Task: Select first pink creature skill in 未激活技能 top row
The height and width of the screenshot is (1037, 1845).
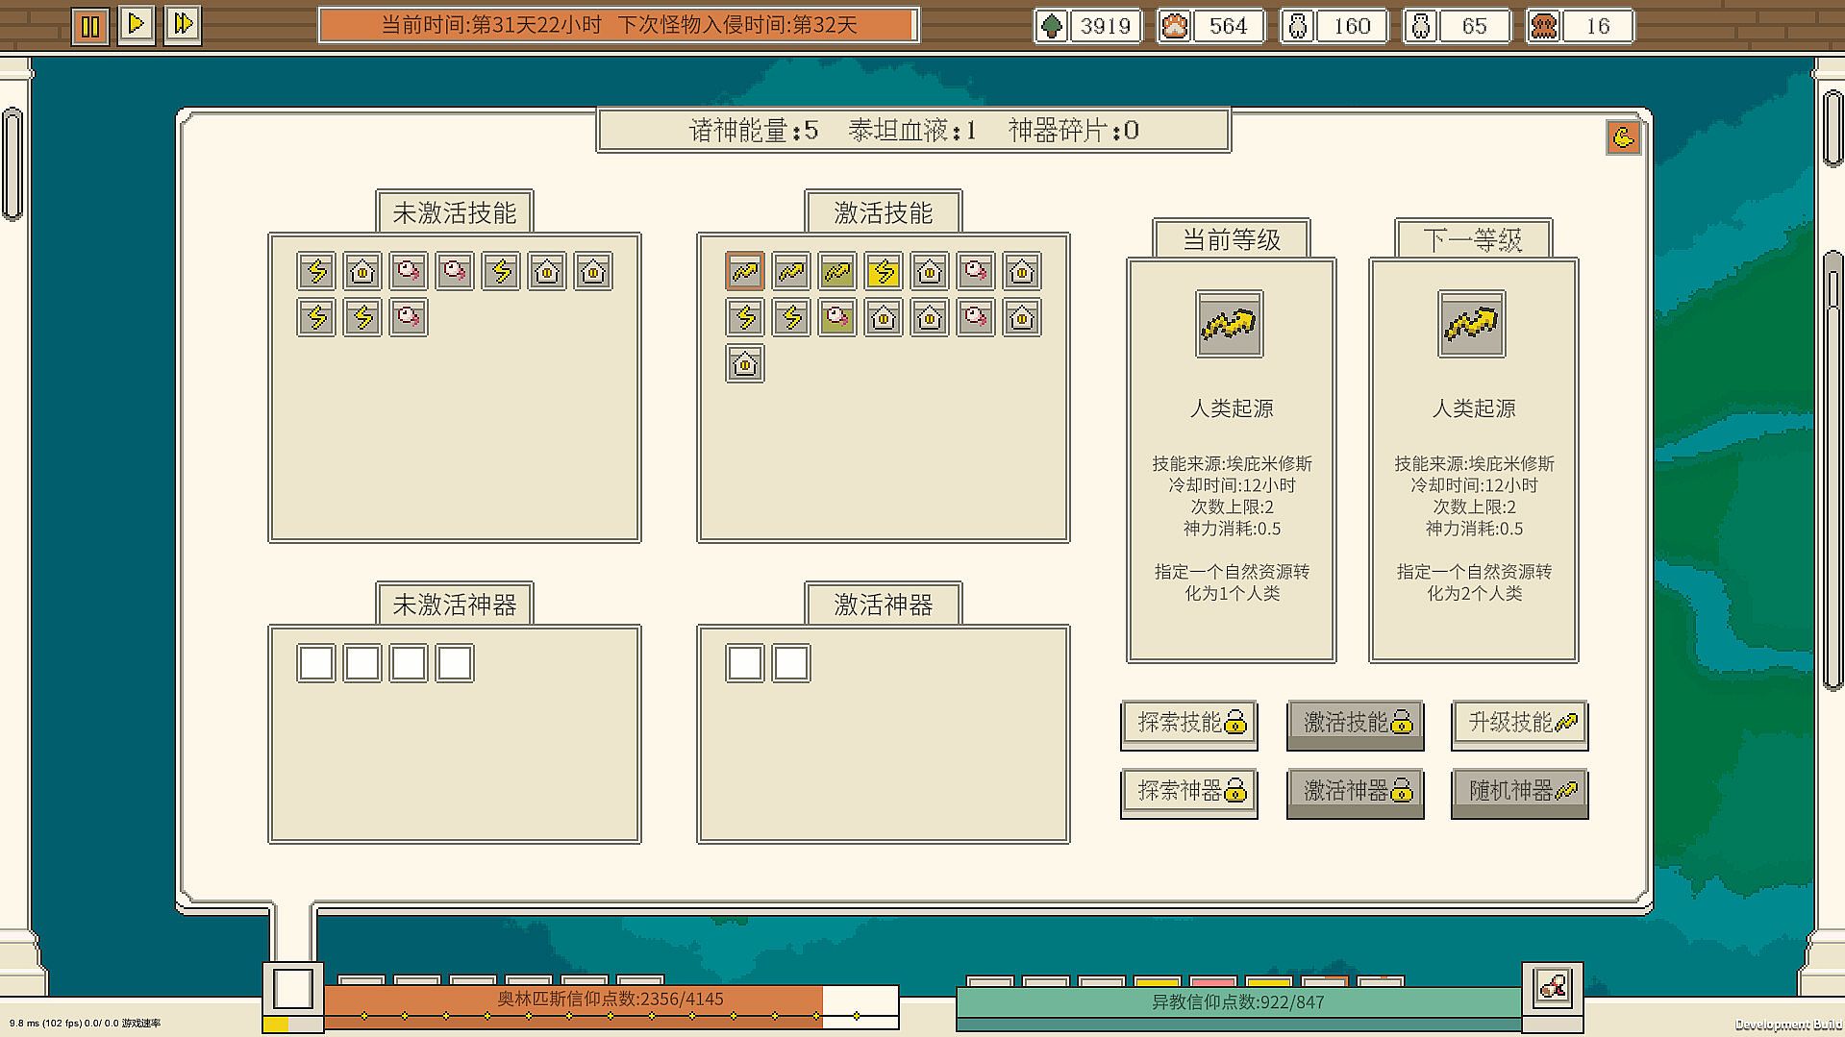Action: pyautogui.click(x=409, y=272)
